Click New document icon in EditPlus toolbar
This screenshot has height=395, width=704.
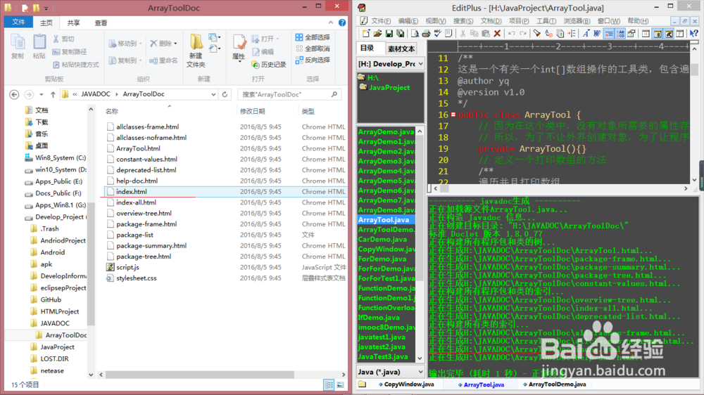[x=366, y=34]
